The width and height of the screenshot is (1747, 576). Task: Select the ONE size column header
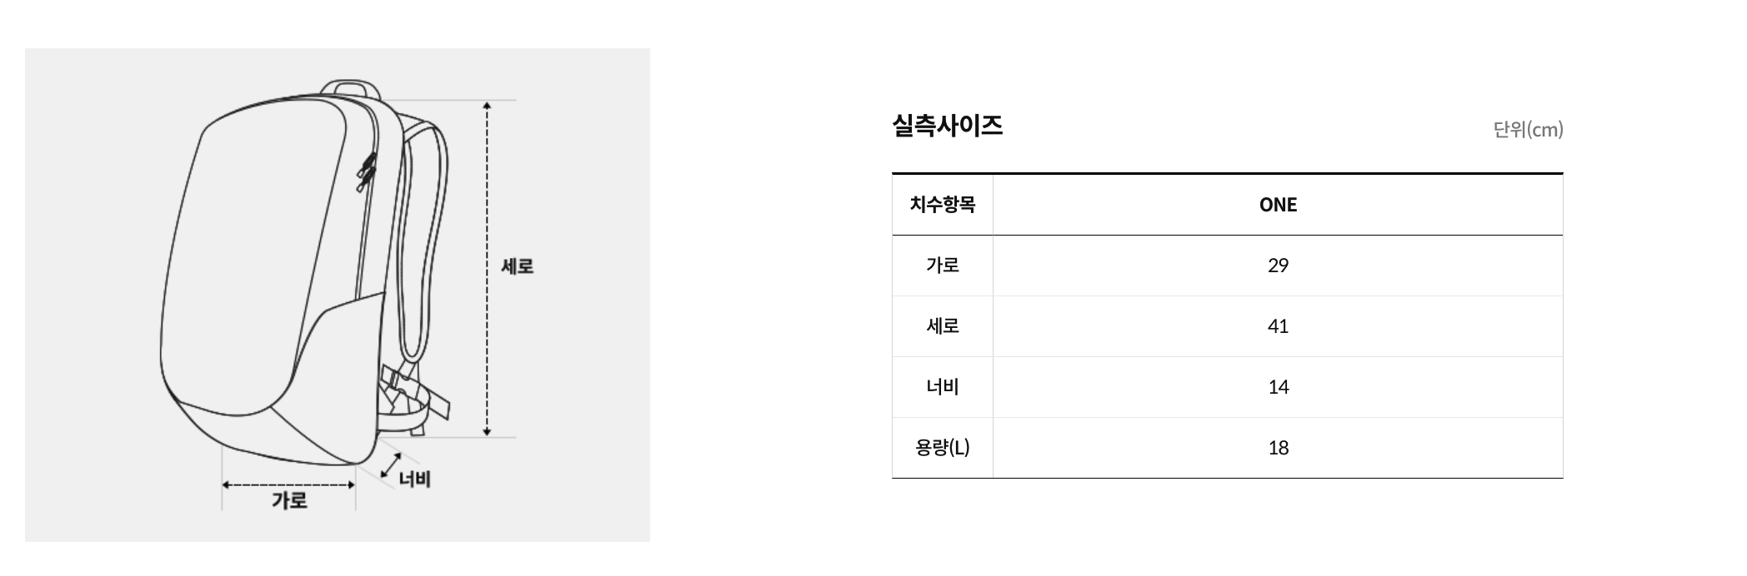point(1278,205)
